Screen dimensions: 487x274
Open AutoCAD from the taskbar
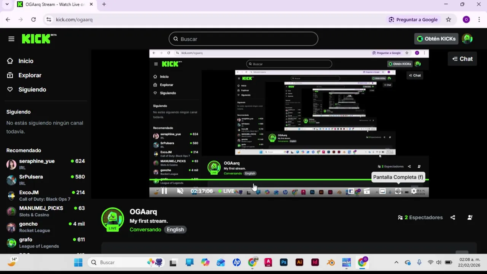pos(268,262)
